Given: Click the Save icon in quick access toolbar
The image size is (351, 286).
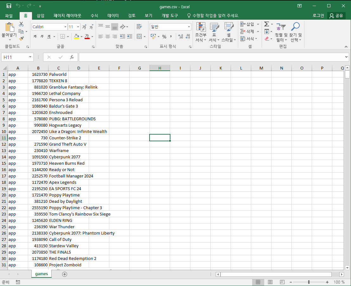Looking at the screenshot, I should 9,6.
